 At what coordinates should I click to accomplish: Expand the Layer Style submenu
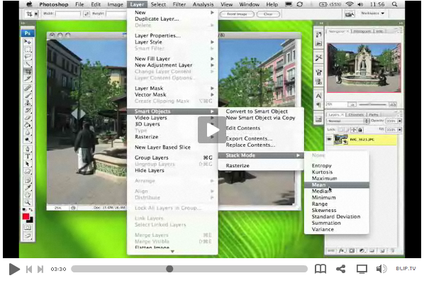point(172,42)
